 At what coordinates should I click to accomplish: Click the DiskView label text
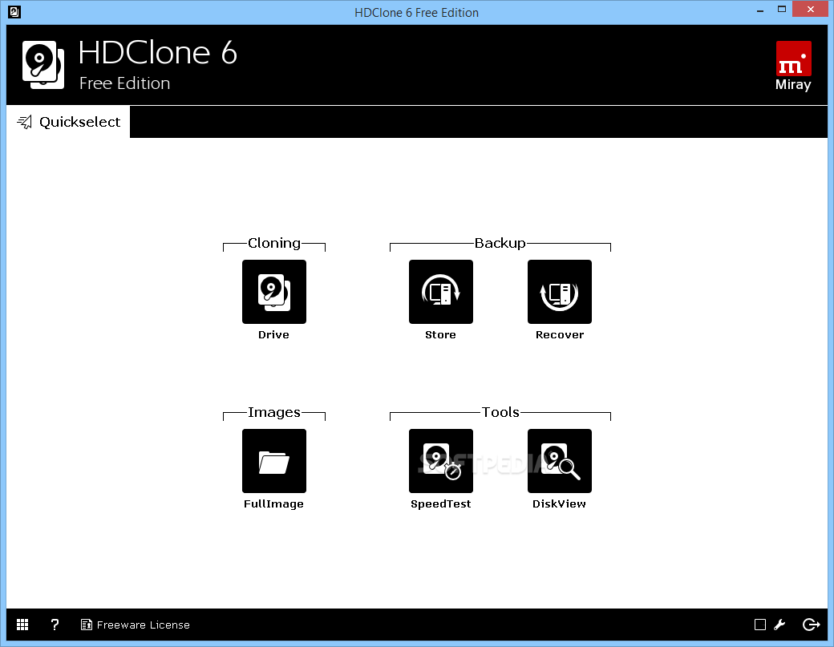click(559, 503)
